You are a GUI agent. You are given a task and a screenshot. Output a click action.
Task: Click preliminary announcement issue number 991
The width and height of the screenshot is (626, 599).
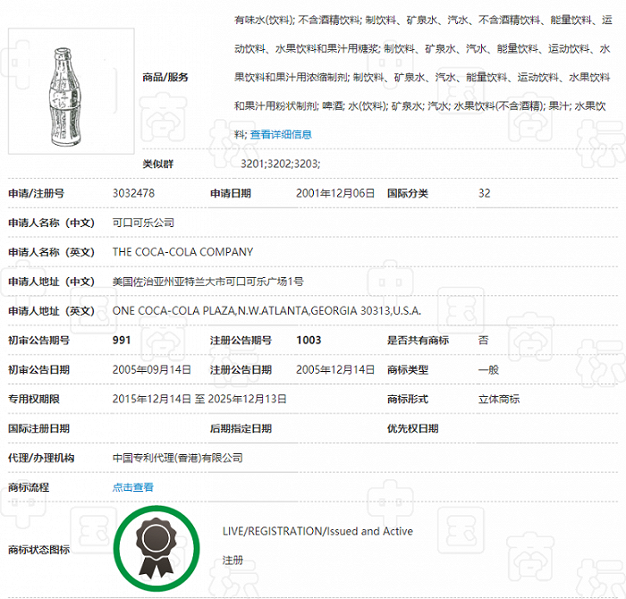tap(123, 341)
